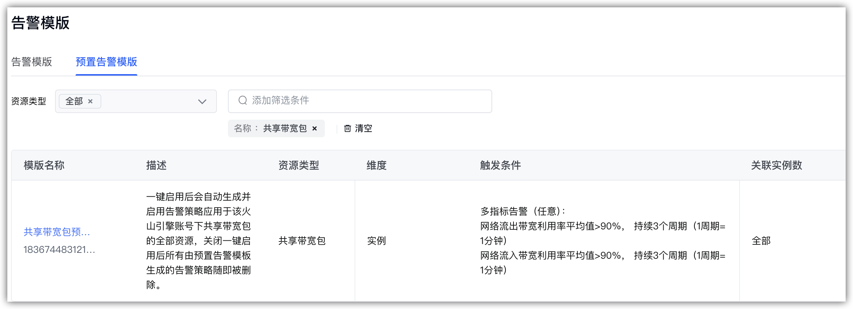This screenshot has width=853, height=309.
Task: Click the 网络流入带宽利用率 condition line
Action: pos(603,263)
